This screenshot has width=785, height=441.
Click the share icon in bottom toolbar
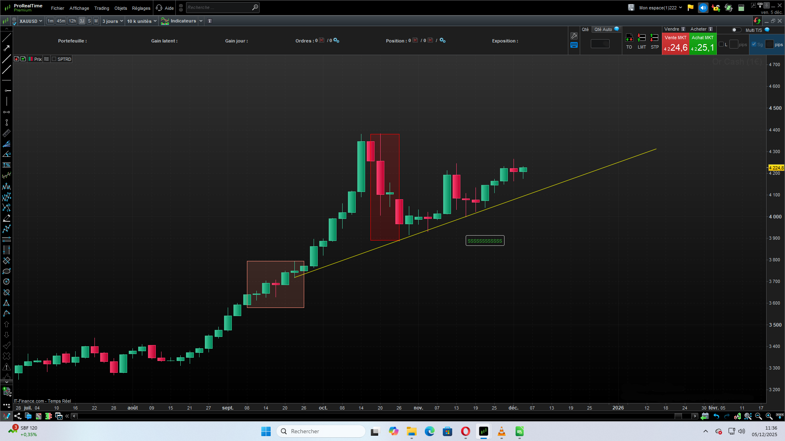pyautogui.click(x=18, y=416)
